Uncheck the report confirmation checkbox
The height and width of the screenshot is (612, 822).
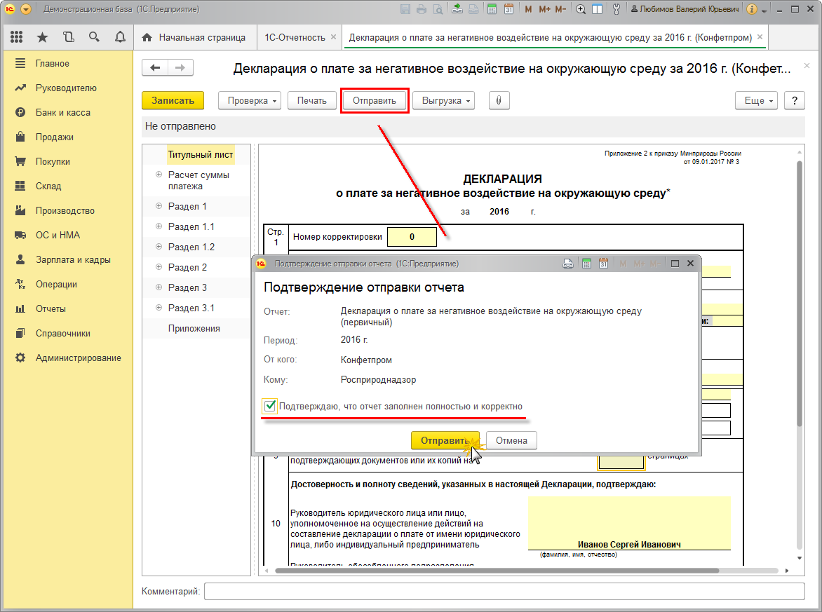(x=270, y=406)
